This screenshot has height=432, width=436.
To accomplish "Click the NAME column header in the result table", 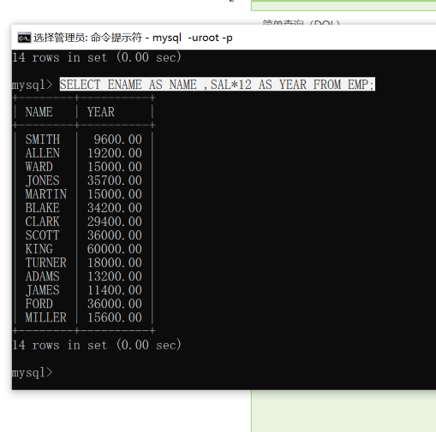I will 39,112.
